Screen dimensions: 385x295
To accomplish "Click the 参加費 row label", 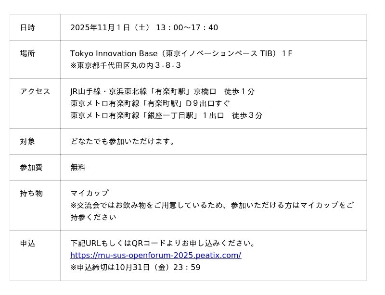I will pyautogui.click(x=31, y=167).
